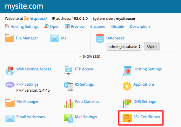Image resolution: width=181 pixels, height=127 pixels.
Task: Open the DNS Settings link
Action: 144,102
